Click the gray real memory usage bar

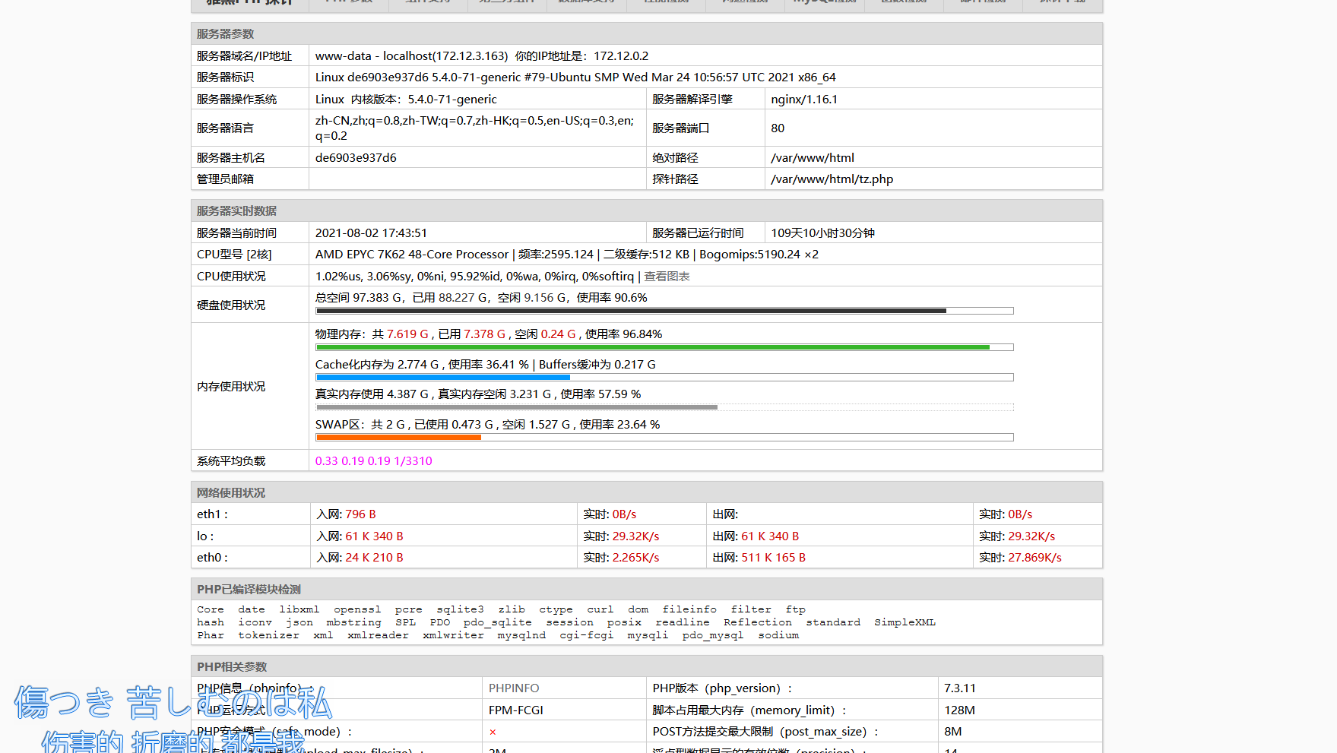point(664,407)
